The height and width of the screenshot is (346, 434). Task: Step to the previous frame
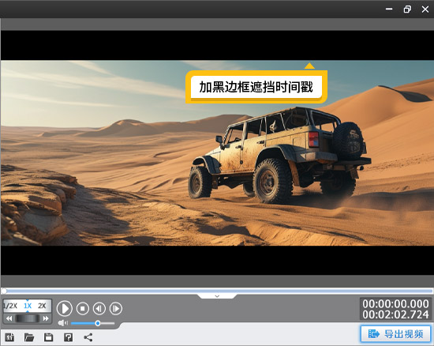(x=99, y=308)
